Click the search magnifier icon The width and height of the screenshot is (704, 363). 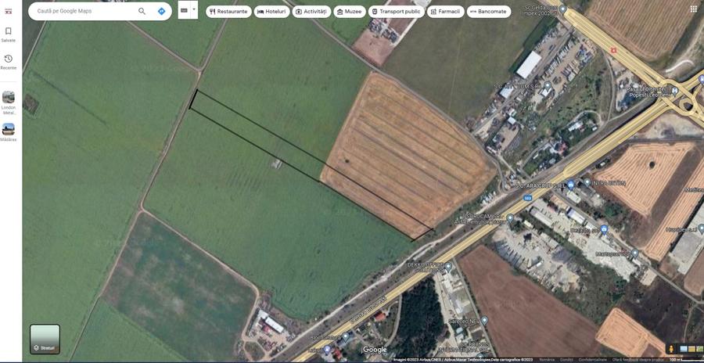[x=142, y=11]
